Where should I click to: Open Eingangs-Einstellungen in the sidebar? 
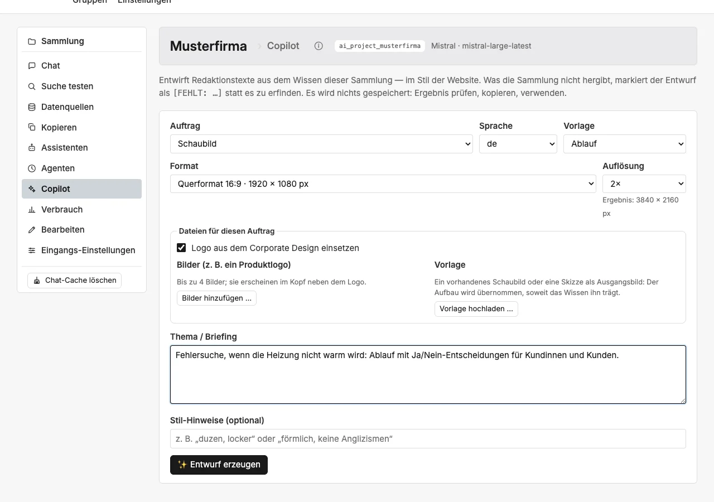[81, 250]
